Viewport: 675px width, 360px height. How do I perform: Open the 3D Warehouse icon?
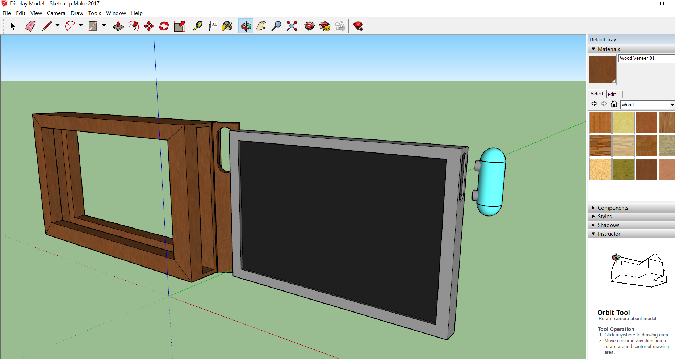310,26
